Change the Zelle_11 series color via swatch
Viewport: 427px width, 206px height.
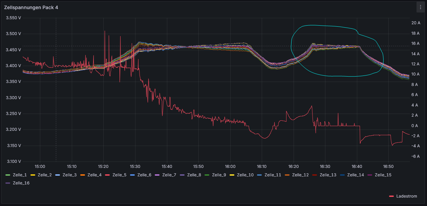(x=259, y=175)
